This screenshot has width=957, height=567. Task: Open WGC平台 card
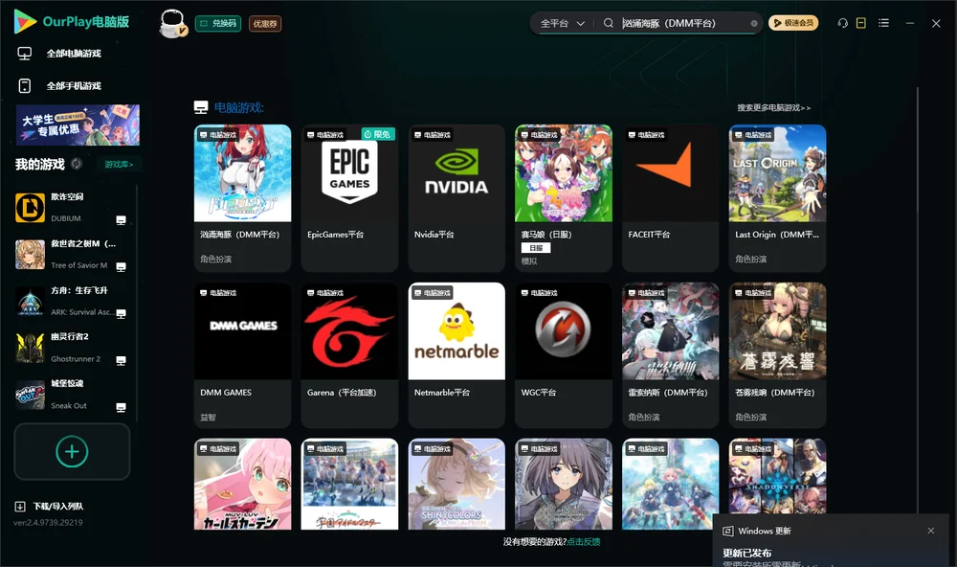point(564,355)
